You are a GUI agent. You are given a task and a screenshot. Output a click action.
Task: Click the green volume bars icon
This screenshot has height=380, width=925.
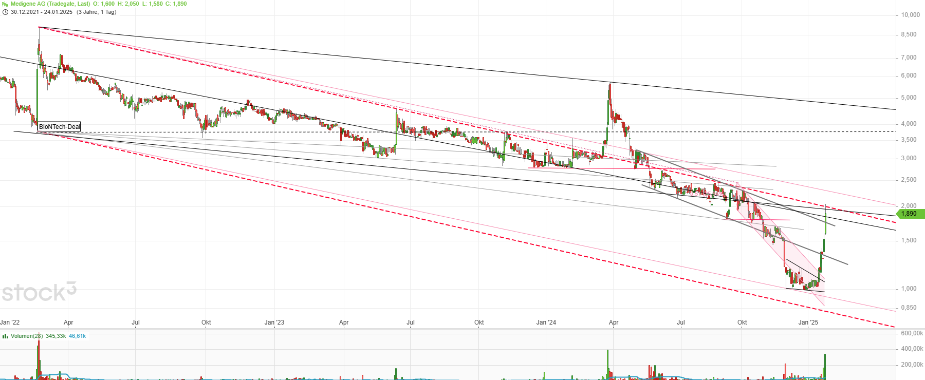click(x=5, y=336)
